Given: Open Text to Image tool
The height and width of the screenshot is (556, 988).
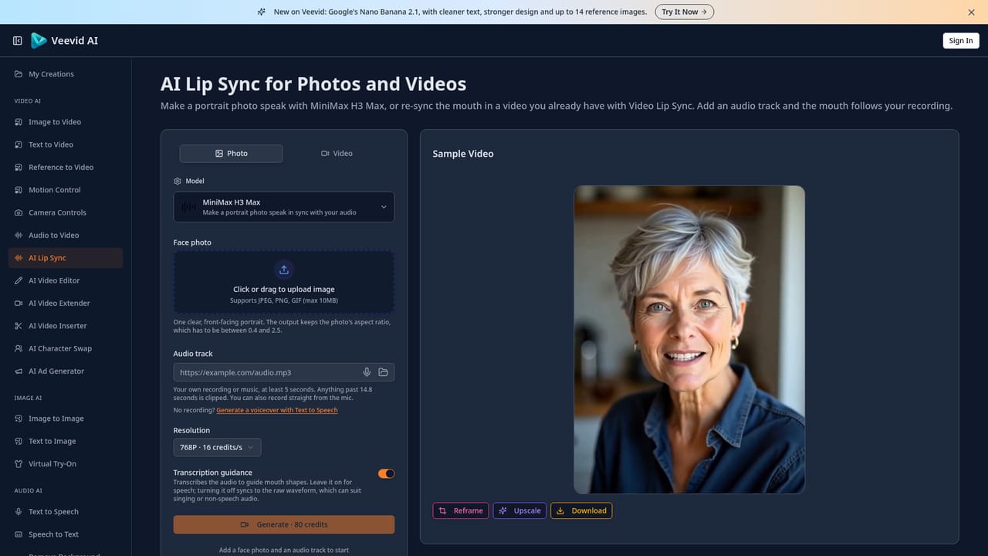Looking at the screenshot, I should click(66, 441).
